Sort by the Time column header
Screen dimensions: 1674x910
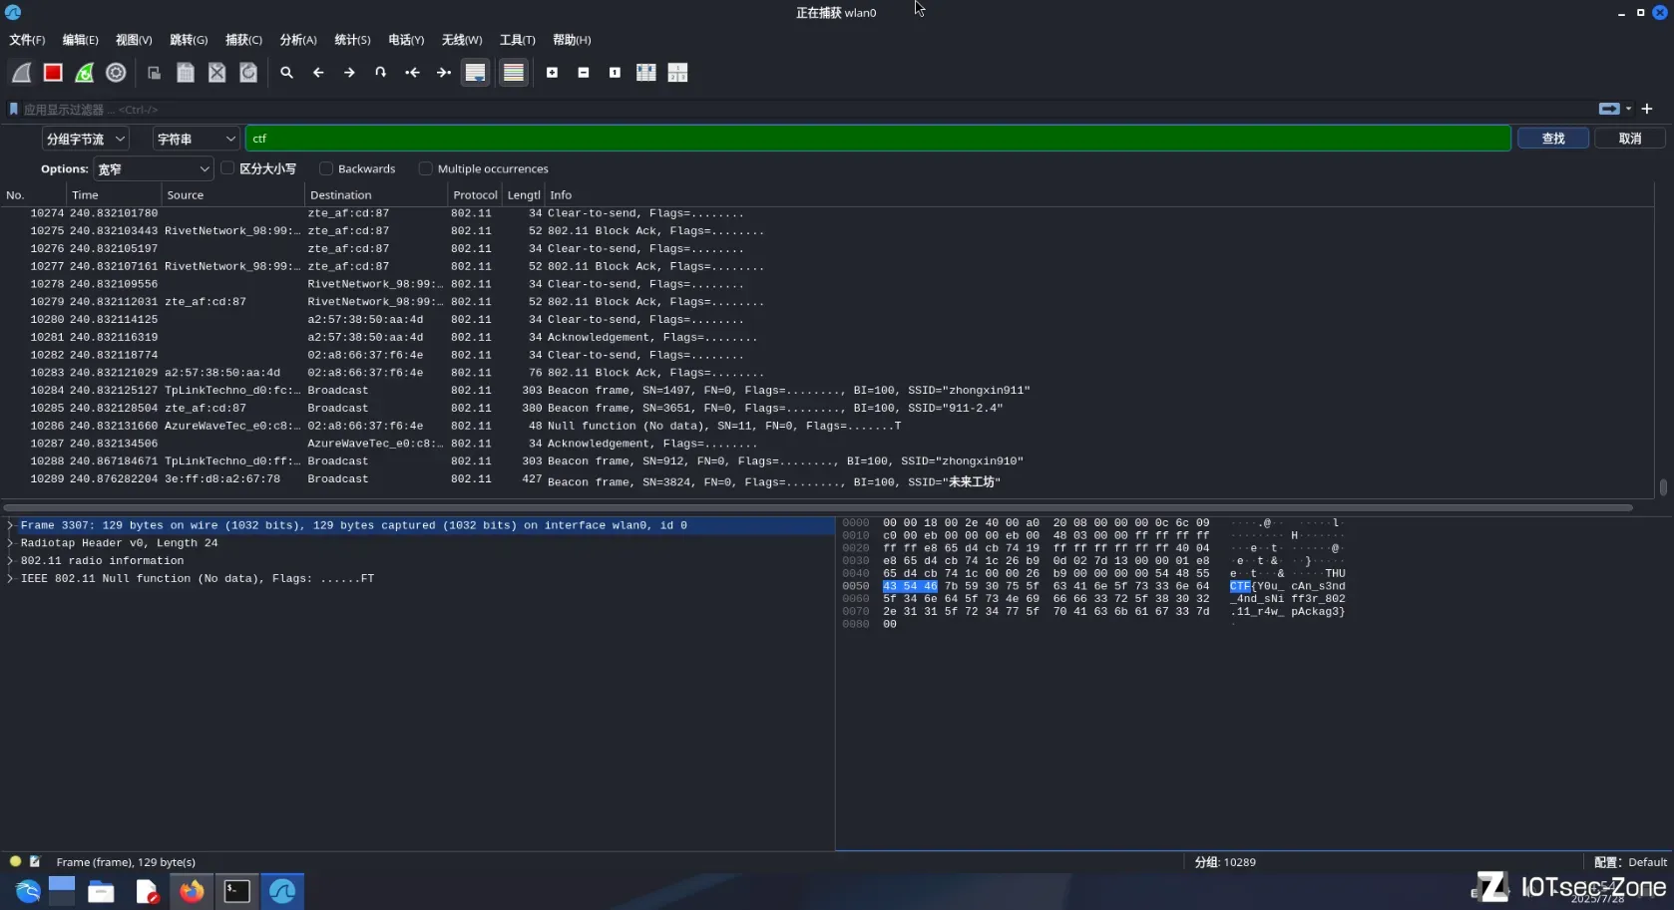click(114, 195)
